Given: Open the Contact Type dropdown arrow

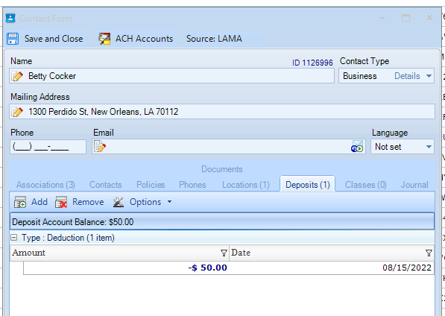Looking at the screenshot, I should (x=429, y=76).
